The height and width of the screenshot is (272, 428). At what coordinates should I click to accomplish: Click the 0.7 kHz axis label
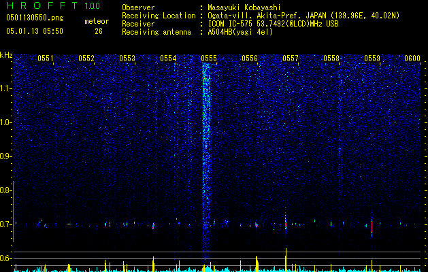click(5, 224)
